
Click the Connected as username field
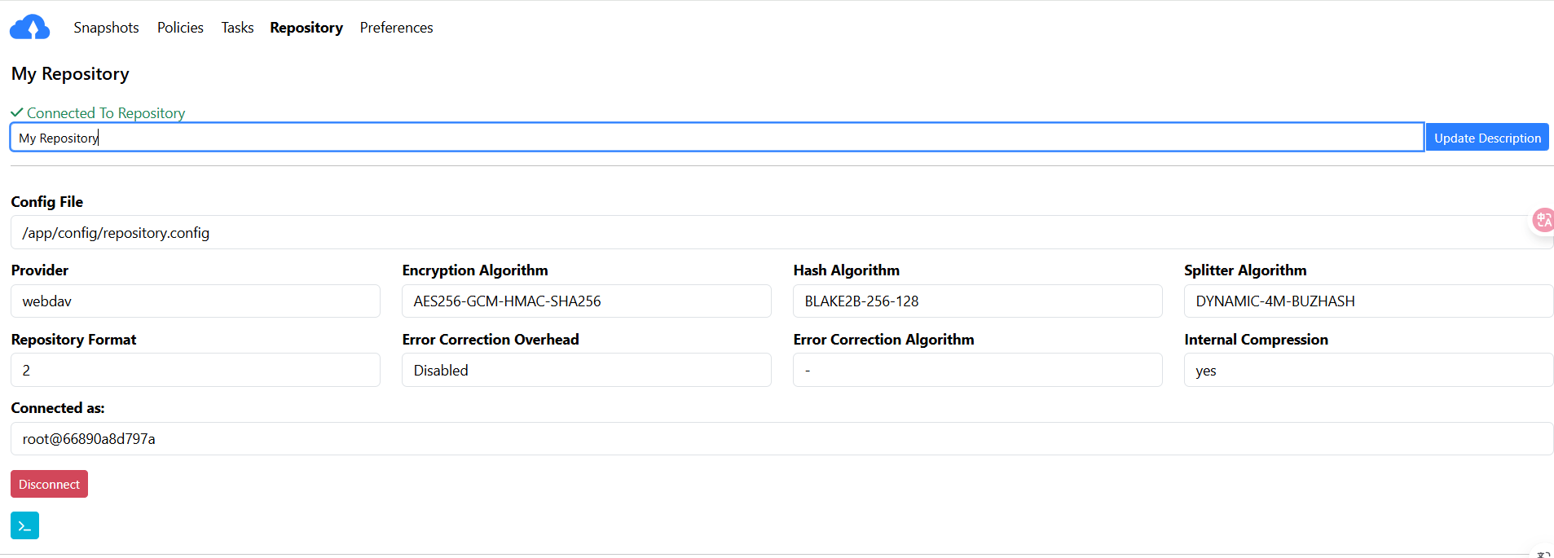pos(782,439)
